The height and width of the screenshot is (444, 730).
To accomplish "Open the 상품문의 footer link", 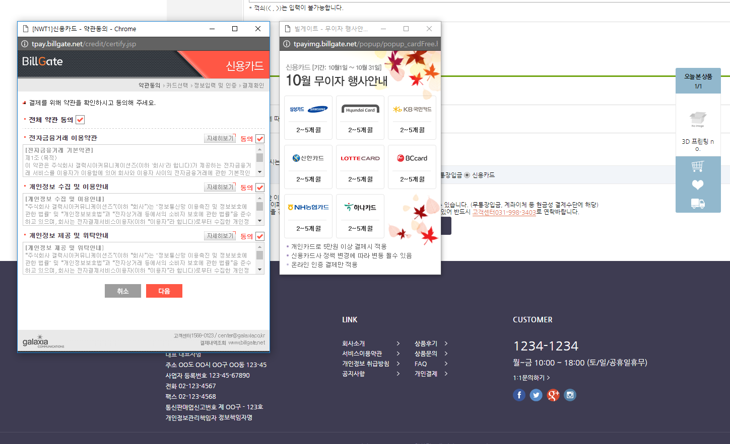I will [x=426, y=353].
